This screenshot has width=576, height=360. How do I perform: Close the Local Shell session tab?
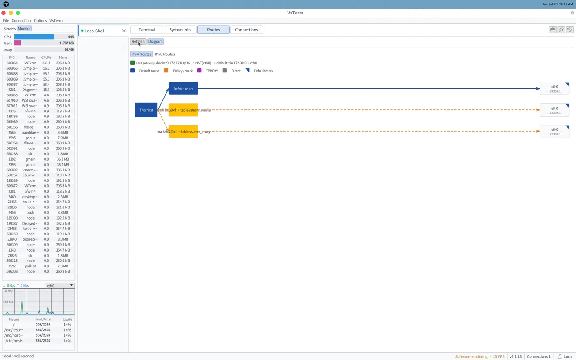tap(124, 31)
